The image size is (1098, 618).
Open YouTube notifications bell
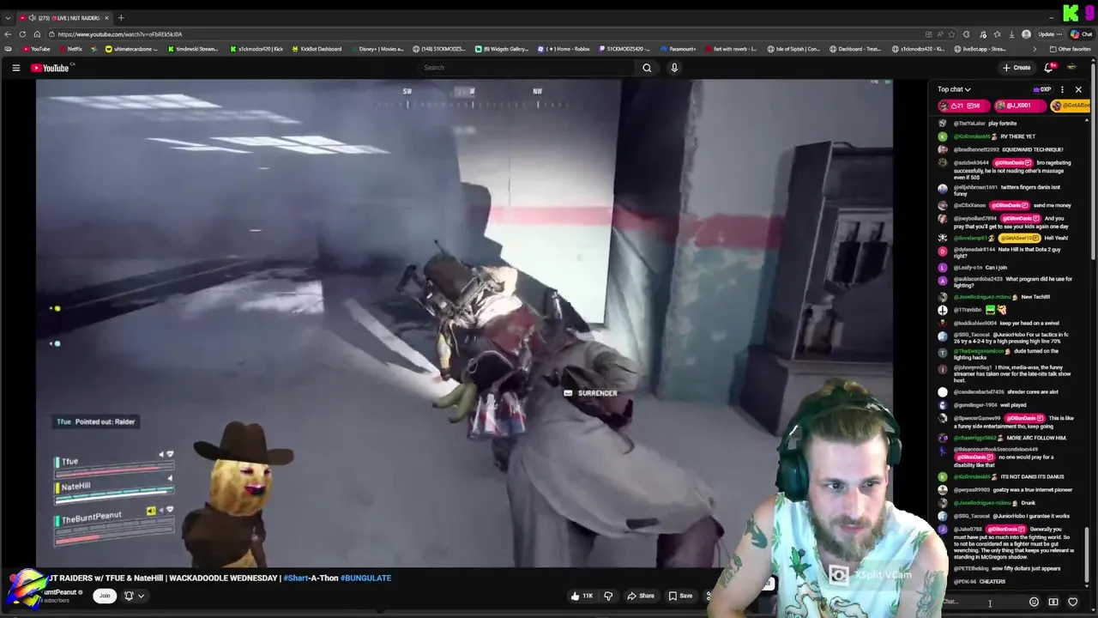(x=1047, y=68)
